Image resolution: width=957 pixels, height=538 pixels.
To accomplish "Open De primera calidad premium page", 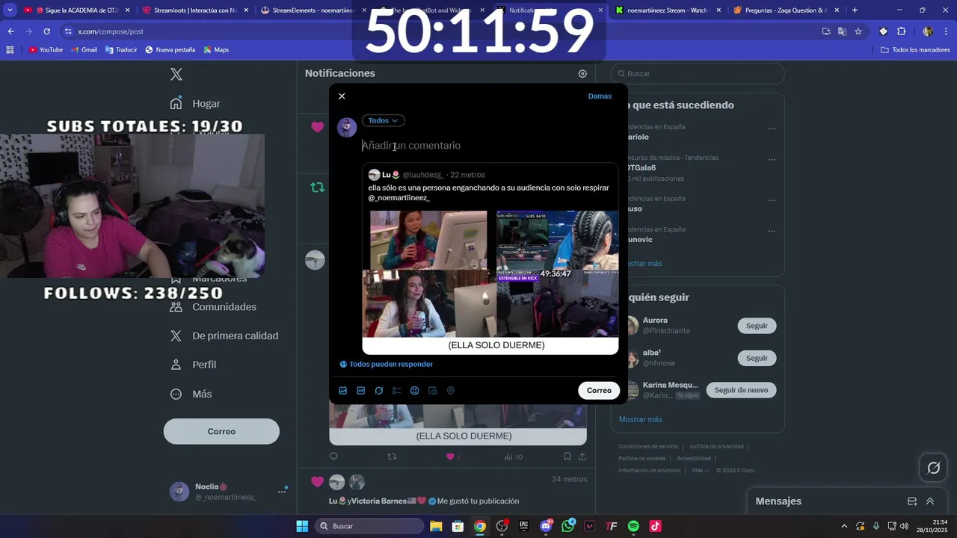I will click(x=224, y=336).
